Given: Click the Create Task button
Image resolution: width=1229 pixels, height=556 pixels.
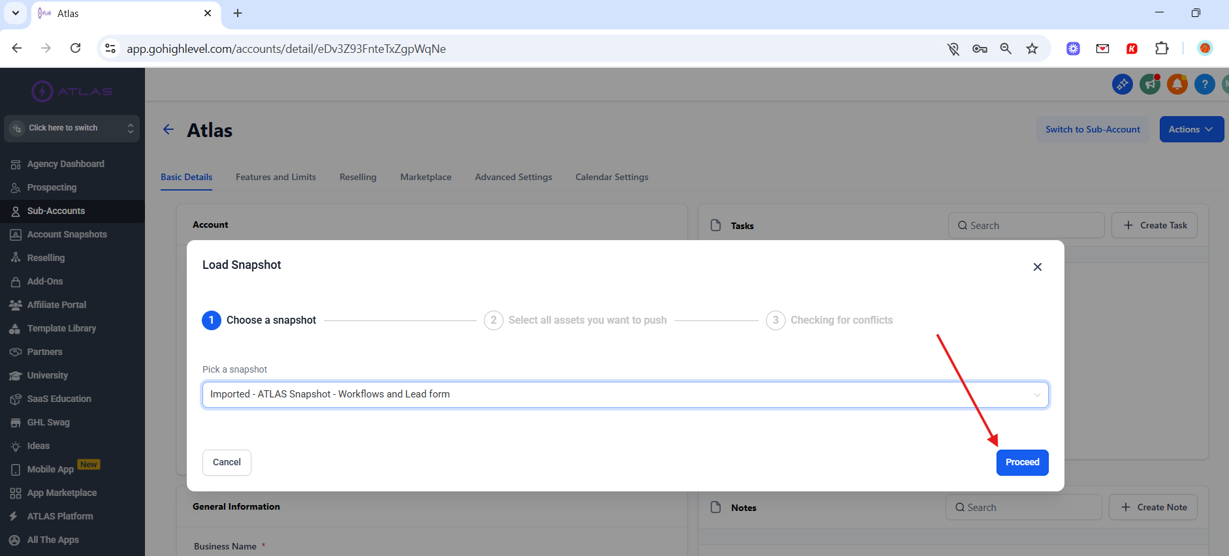Looking at the screenshot, I should point(1155,225).
